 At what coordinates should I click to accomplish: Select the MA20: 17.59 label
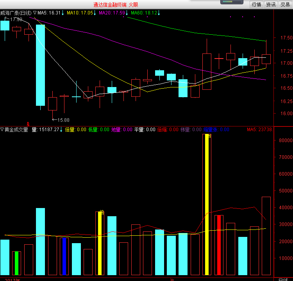tap(112, 13)
